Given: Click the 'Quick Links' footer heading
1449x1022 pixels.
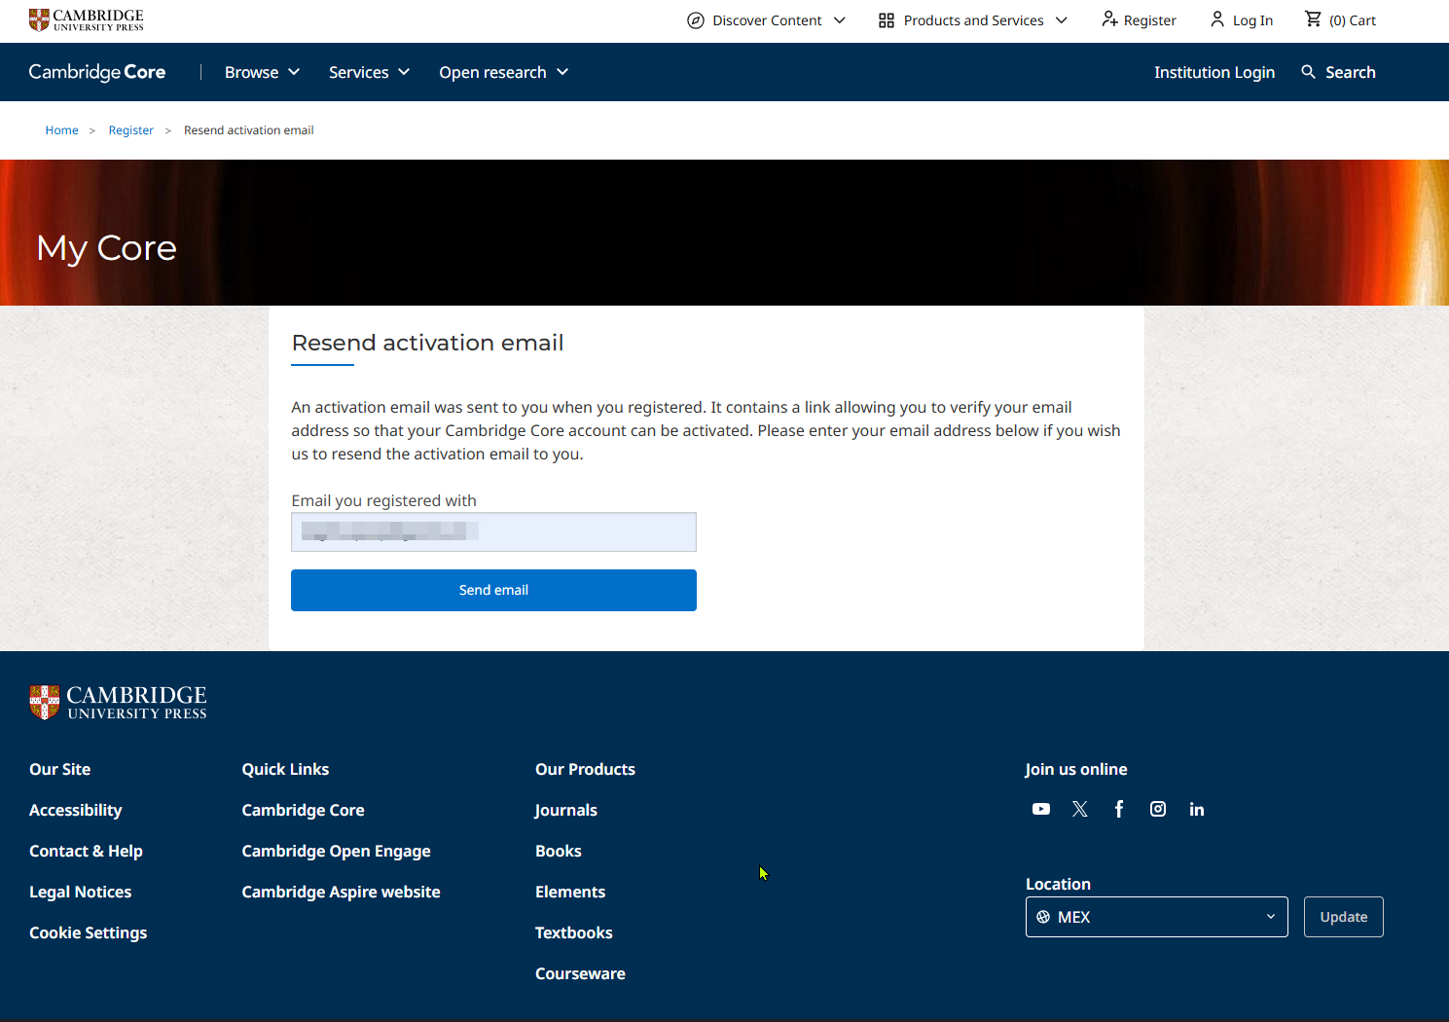Looking at the screenshot, I should click(285, 769).
